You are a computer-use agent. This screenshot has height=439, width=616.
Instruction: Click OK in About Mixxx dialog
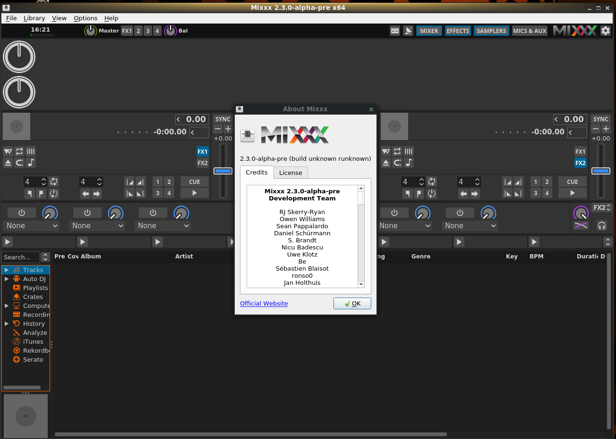click(352, 304)
